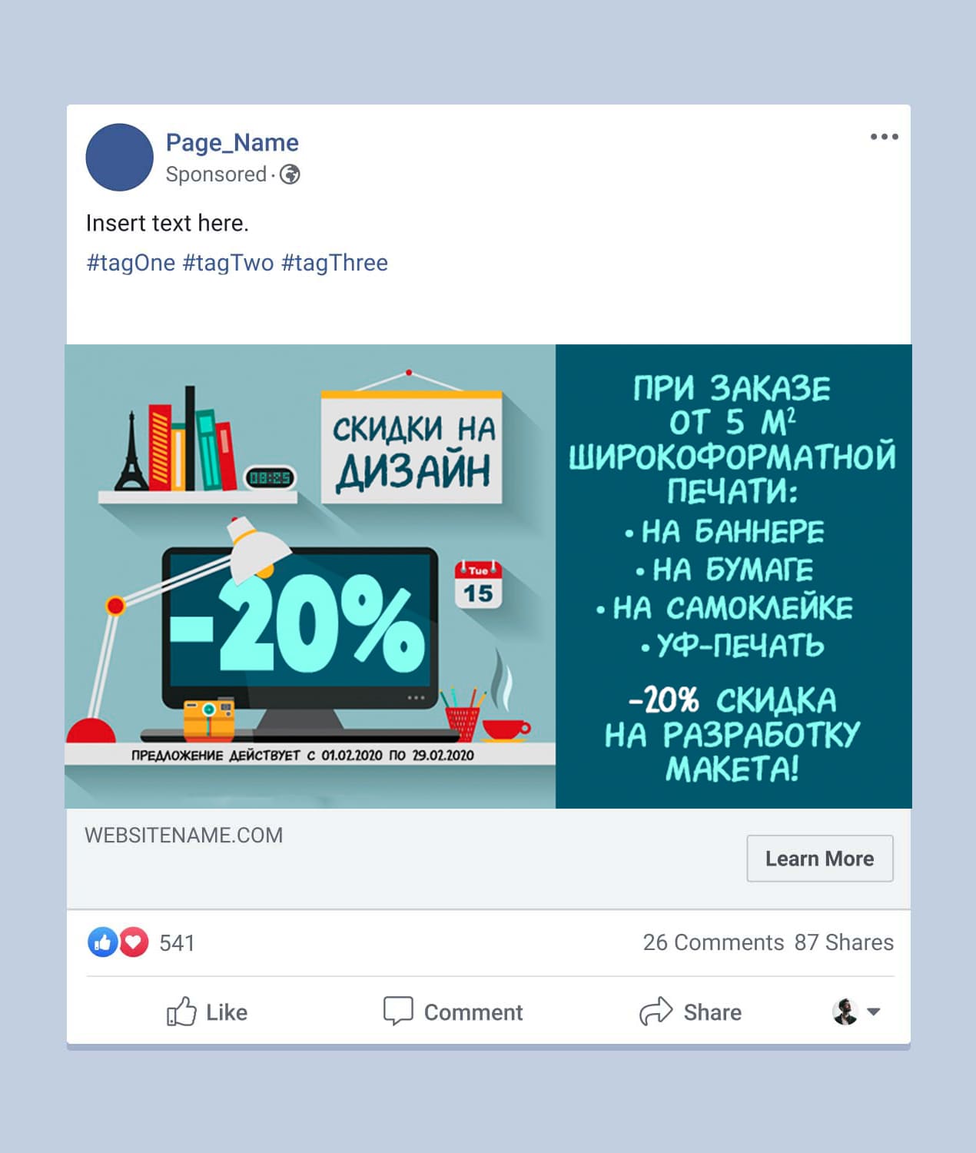Click the globe public visibility icon
The image size is (976, 1153).
[290, 174]
